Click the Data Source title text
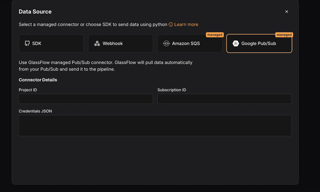 pyautogui.click(x=35, y=12)
